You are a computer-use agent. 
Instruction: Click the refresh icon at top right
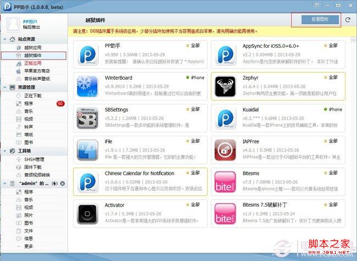click(348, 20)
